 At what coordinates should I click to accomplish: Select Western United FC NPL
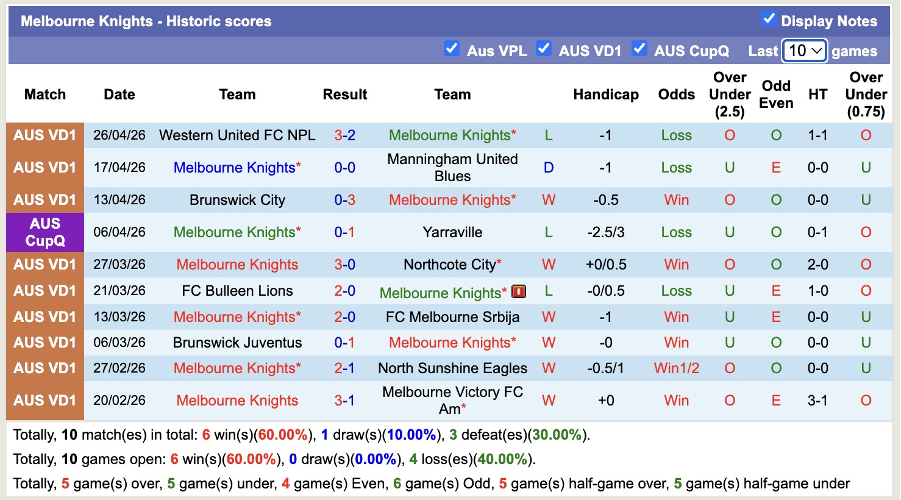tap(237, 135)
